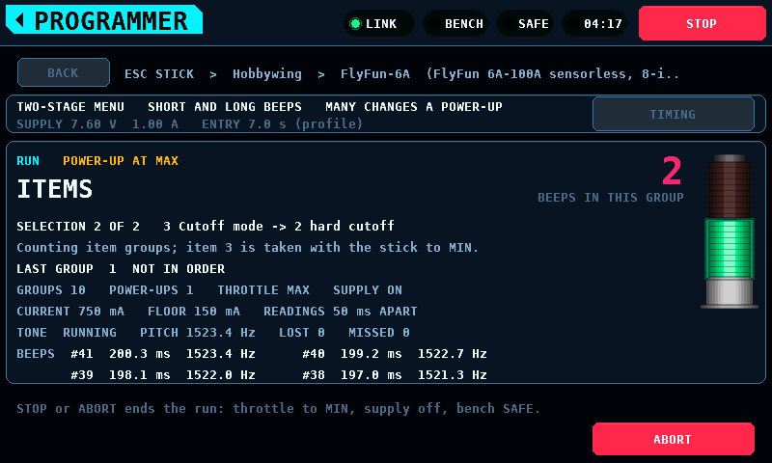772x463 pixels.
Task: Click BEEPS IN THIS GROUP label
Action: [x=611, y=198]
